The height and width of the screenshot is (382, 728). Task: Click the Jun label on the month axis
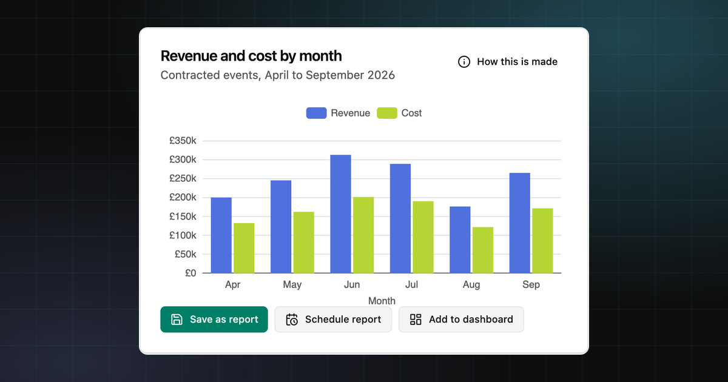352,285
